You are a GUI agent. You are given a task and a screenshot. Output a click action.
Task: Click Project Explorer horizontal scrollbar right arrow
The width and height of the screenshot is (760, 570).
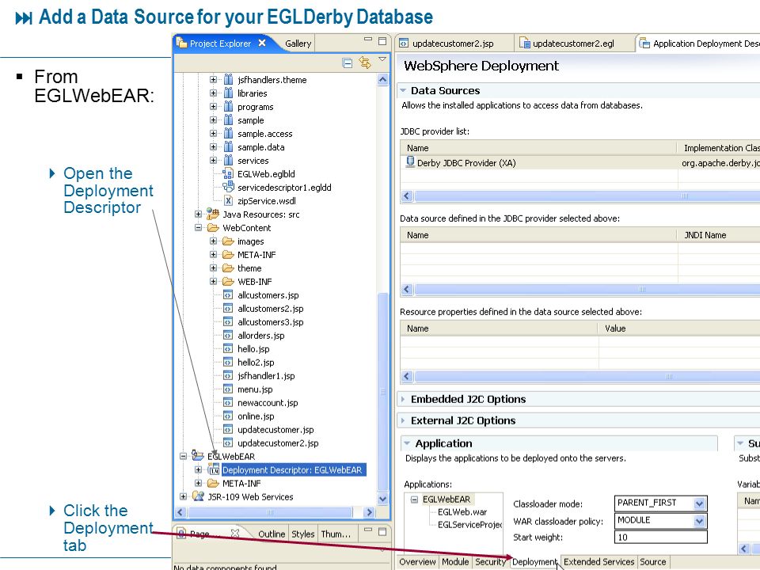369,512
